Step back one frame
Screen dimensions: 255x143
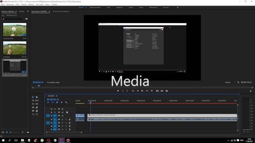click(137, 91)
